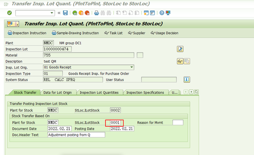Open the Inspection Lot Quantities tab

coord(99,92)
